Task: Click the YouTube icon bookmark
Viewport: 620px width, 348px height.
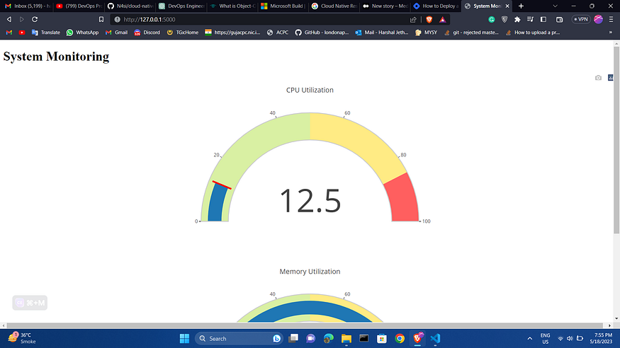Action: pyautogui.click(x=22, y=33)
